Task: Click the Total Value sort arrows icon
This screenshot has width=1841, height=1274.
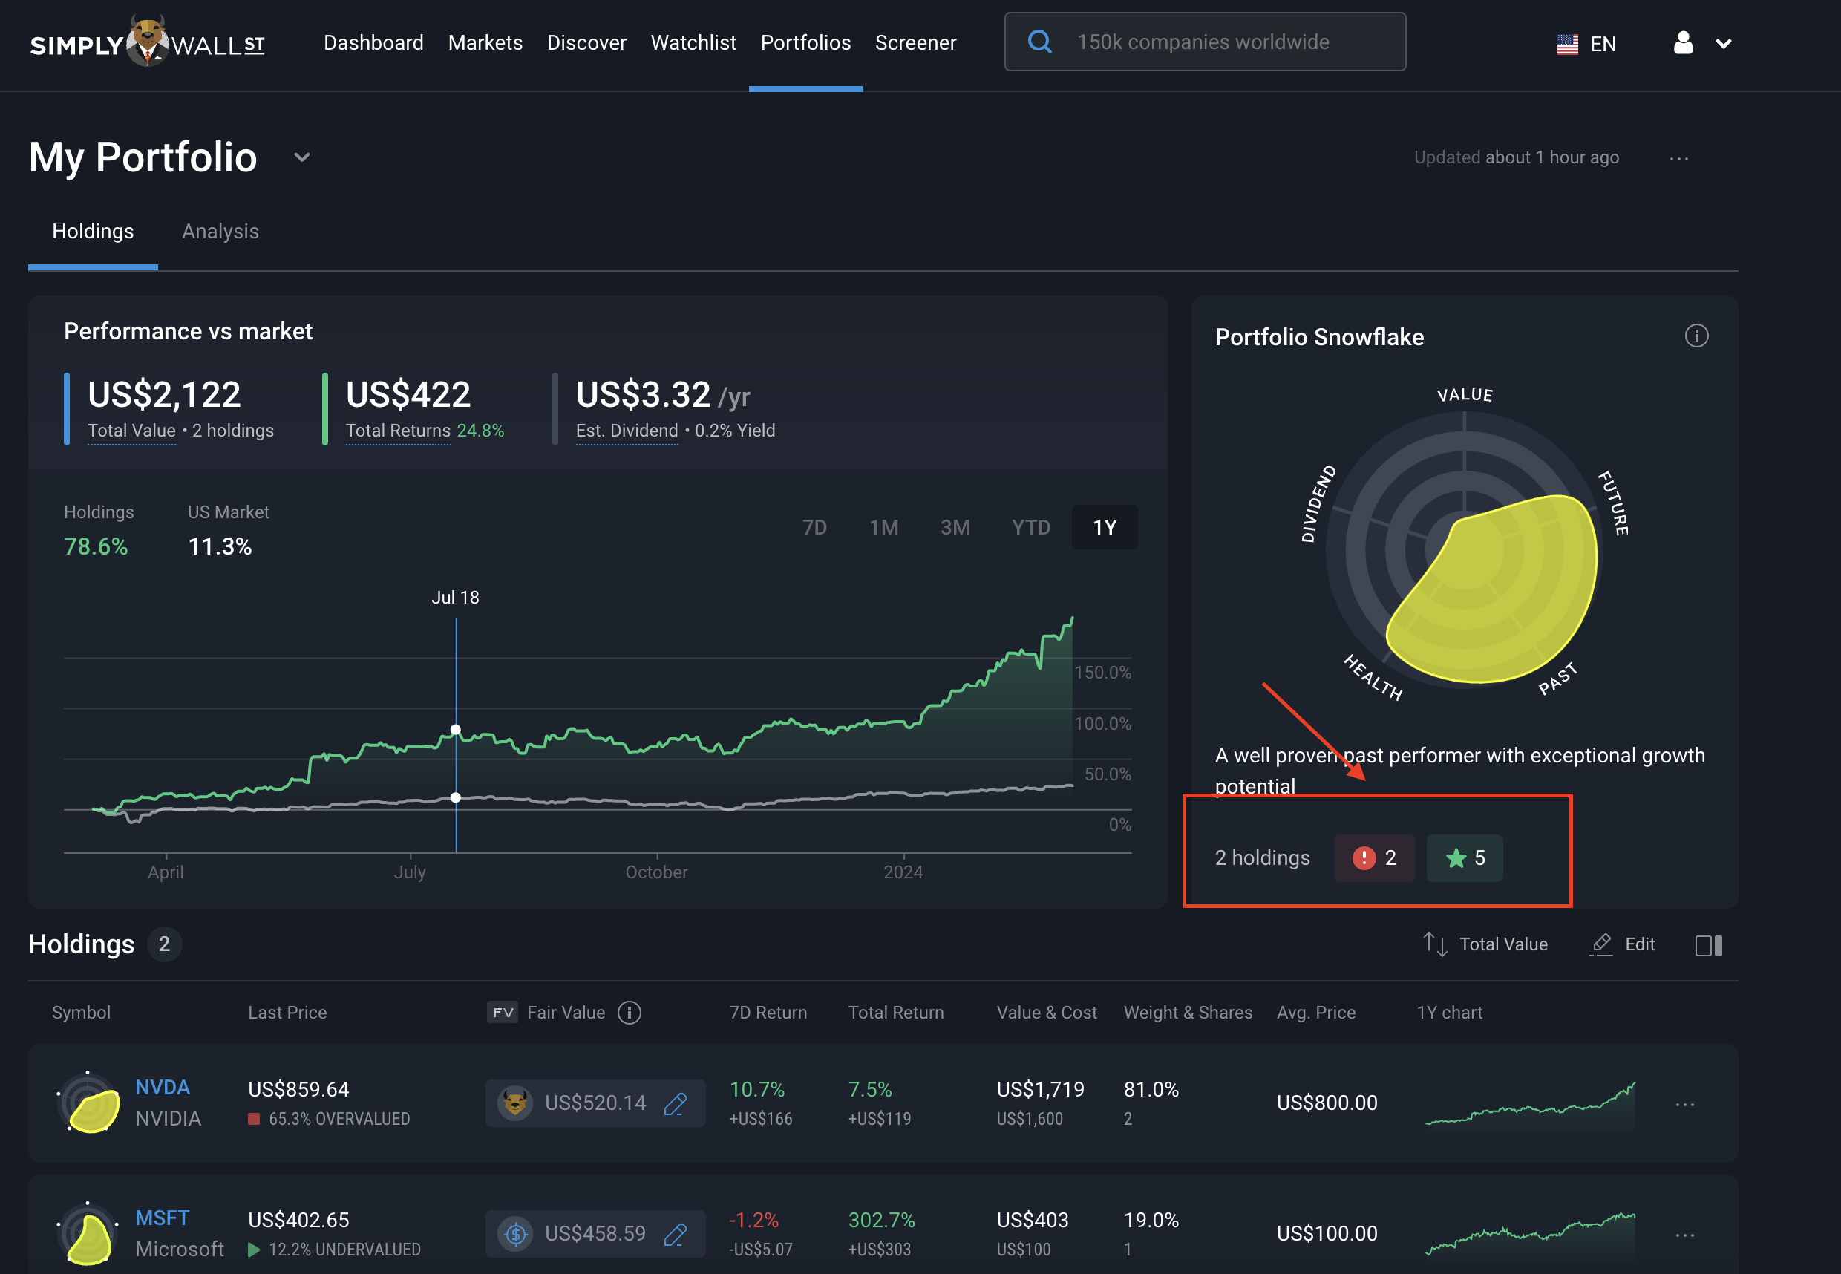Action: coord(1435,944)
